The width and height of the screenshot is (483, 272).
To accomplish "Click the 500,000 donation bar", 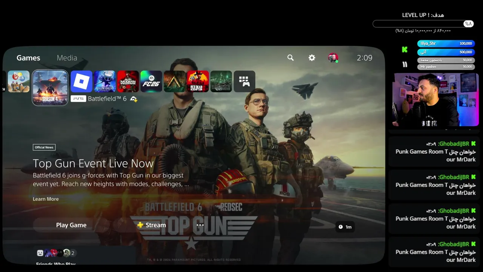I will pyautogui.click(x=446, y=52).
